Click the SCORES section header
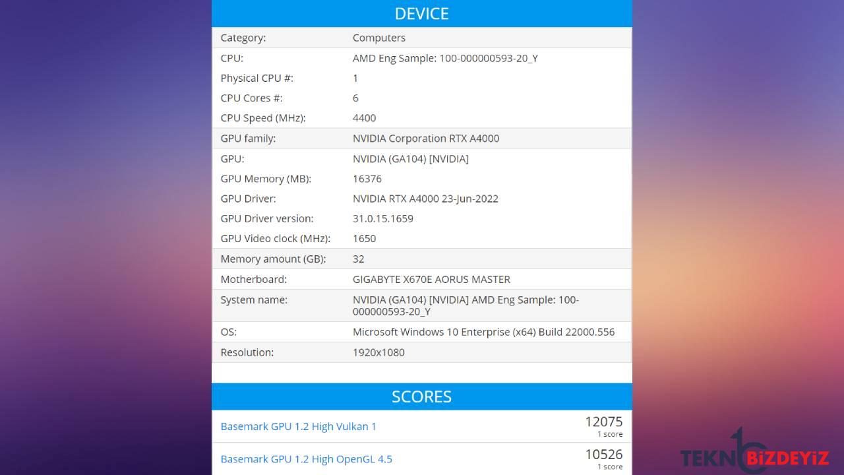The image size is (844, 475). click(x=422, y=396)
